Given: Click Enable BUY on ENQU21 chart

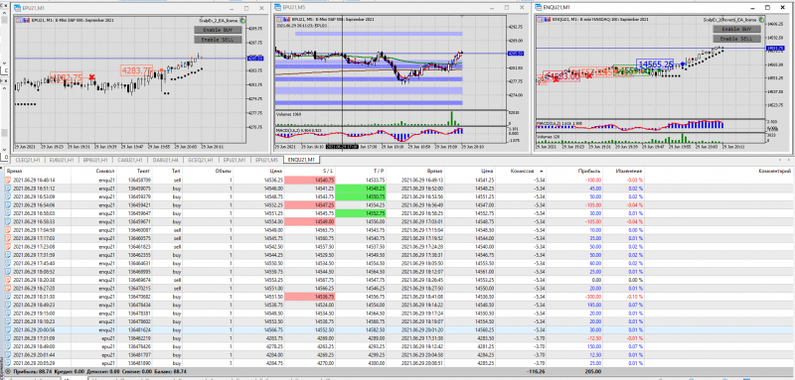Looking at the screenshot, I should [x=736, y=30].
